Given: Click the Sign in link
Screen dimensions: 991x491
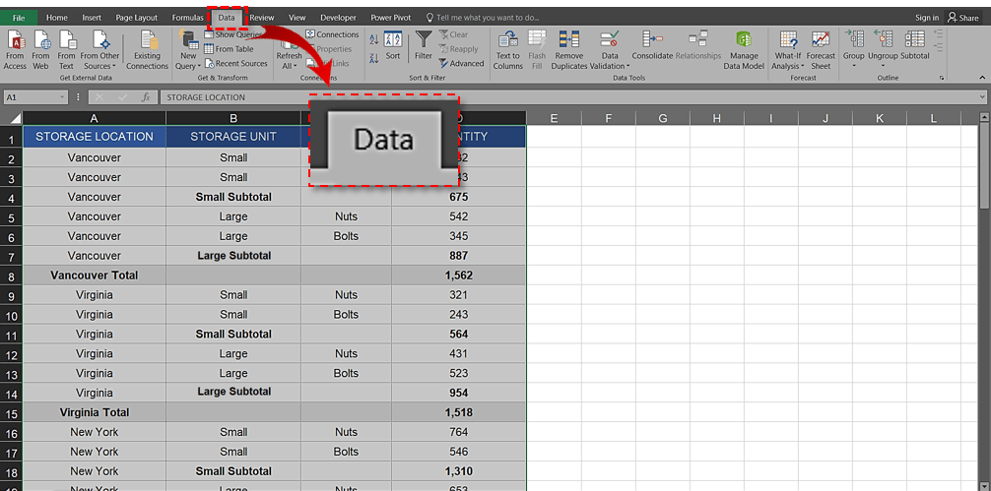Looking at the screenshot, I should click(x=926, y=18).
